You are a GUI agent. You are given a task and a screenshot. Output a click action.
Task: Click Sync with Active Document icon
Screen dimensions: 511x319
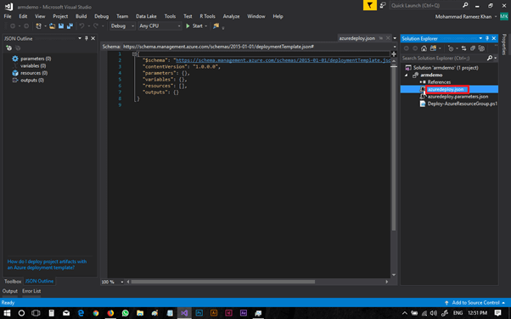463,48
